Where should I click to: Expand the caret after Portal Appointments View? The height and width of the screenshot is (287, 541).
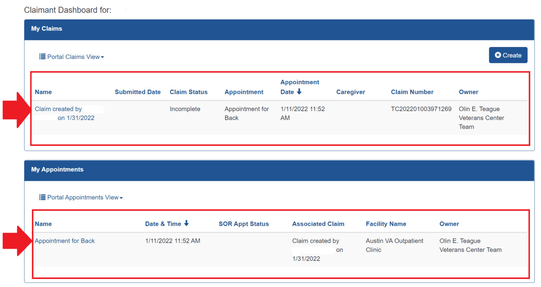coord(121,197)
